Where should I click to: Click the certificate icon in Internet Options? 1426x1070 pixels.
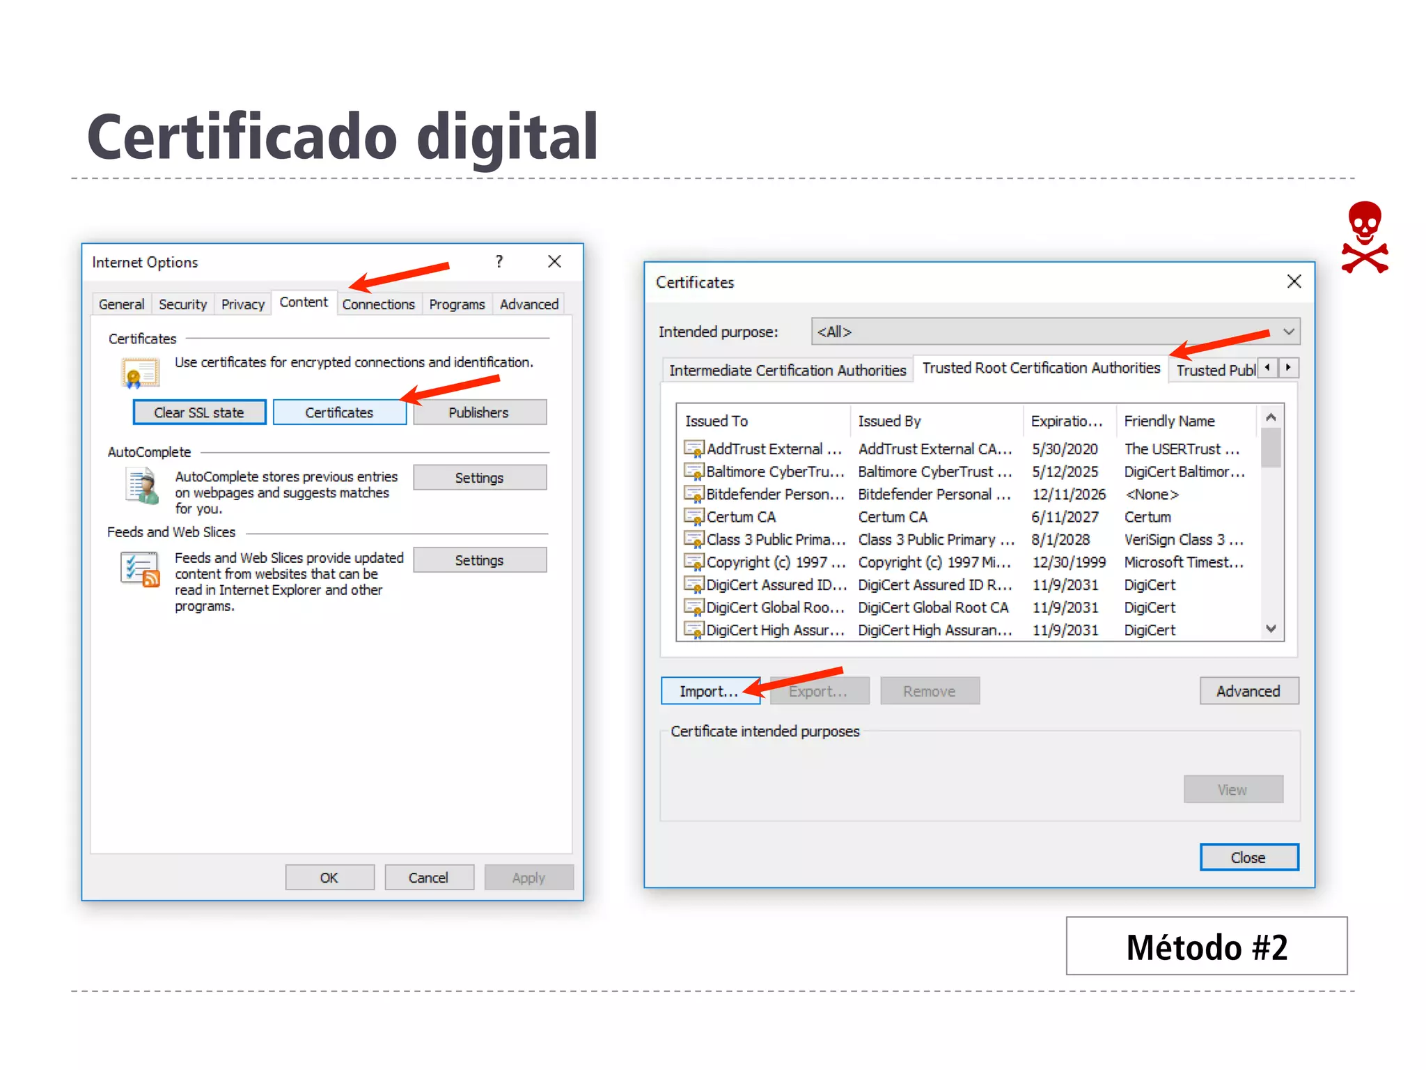(x=140, y=372)
